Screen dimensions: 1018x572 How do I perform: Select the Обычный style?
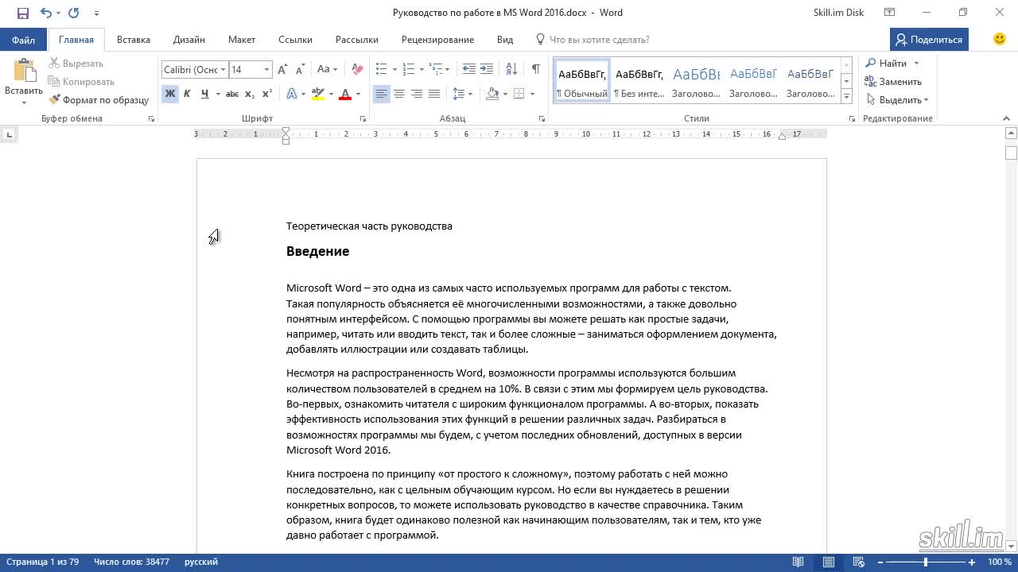pyautogui.click(x=582, y=81)
